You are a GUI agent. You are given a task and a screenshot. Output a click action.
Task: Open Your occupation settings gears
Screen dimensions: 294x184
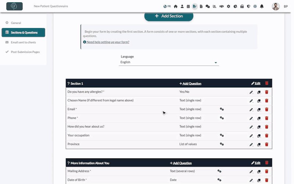tap(222, 135)
